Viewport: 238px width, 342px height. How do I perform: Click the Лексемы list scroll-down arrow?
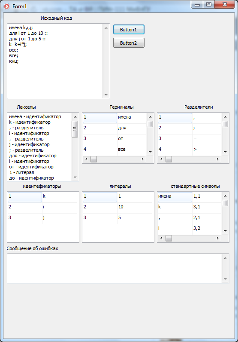[x=75, y=177]
